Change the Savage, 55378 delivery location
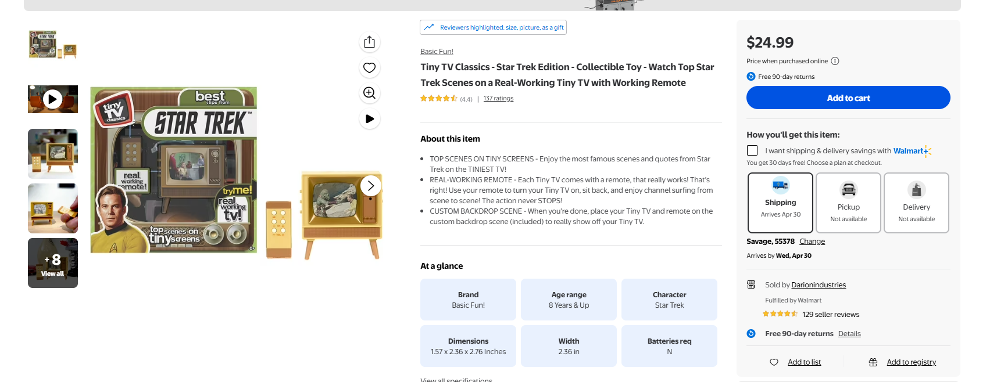997x382 pixels. click(812, 242)
